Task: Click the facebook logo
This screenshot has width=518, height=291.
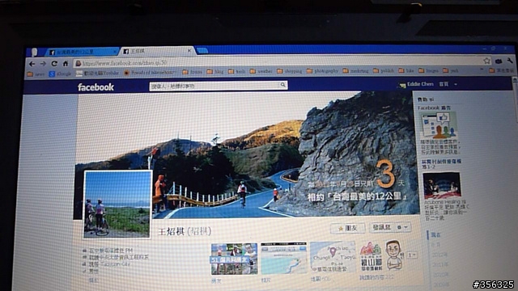Action: coord(96,87)
